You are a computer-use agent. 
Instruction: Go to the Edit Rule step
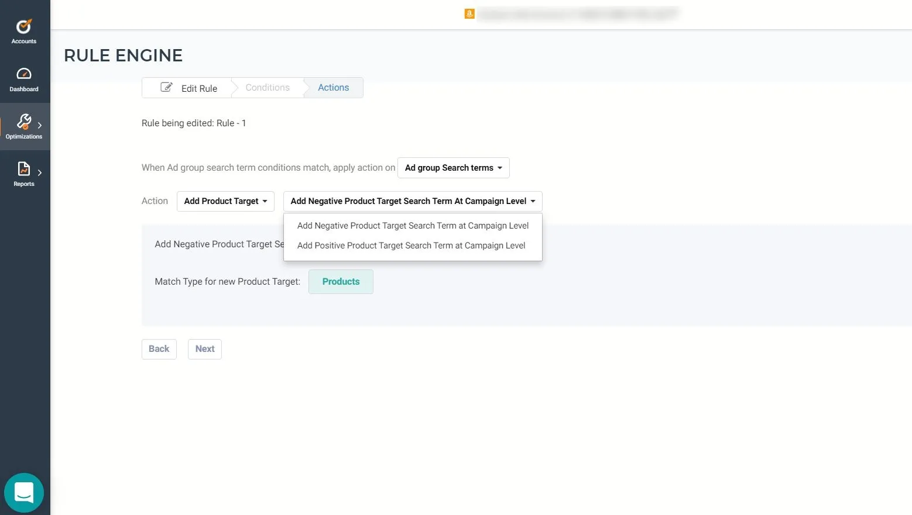(x=199, y=88)
